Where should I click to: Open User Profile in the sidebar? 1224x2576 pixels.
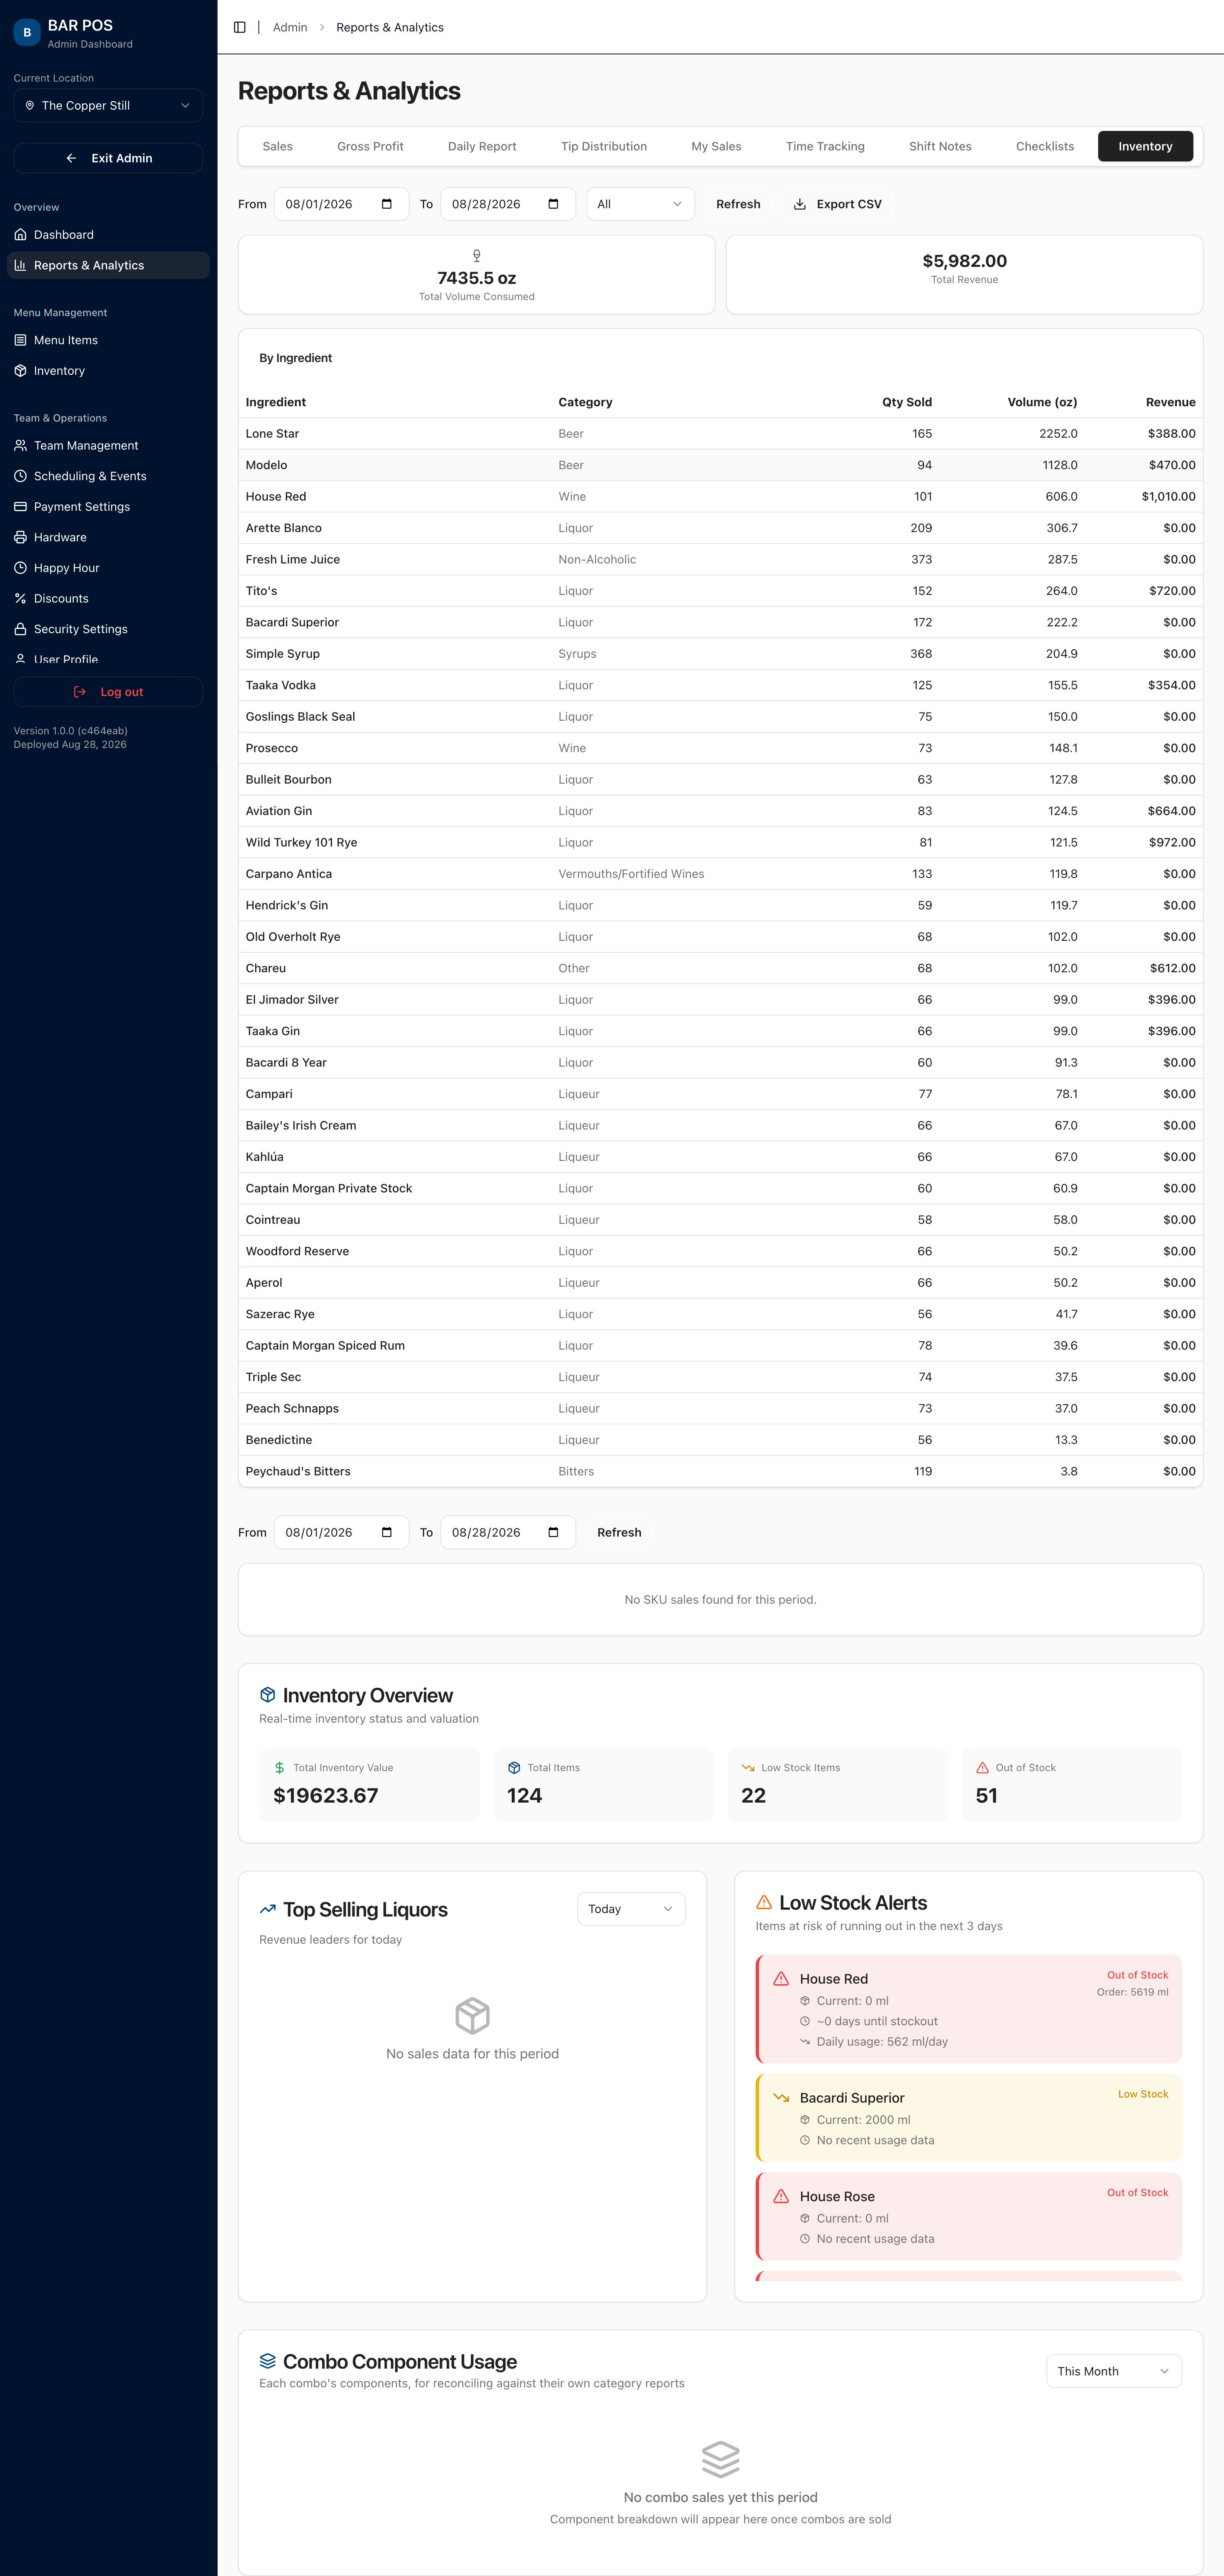(x=108, y=659)
